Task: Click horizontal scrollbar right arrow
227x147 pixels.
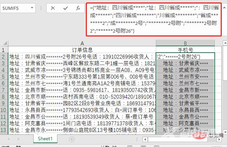Action: tap(219, 140)
